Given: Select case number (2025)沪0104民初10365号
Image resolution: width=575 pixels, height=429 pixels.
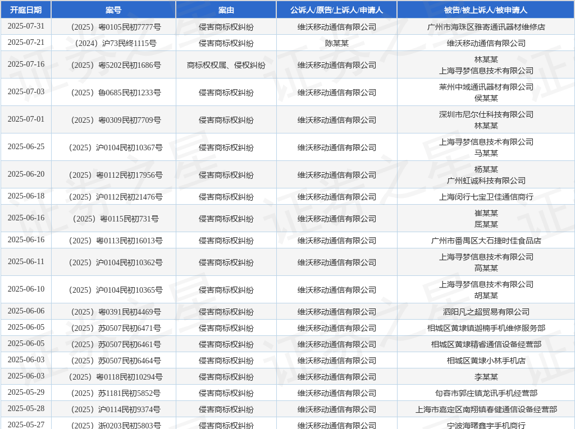Looking at the screenshot, I should coord(116,290).
